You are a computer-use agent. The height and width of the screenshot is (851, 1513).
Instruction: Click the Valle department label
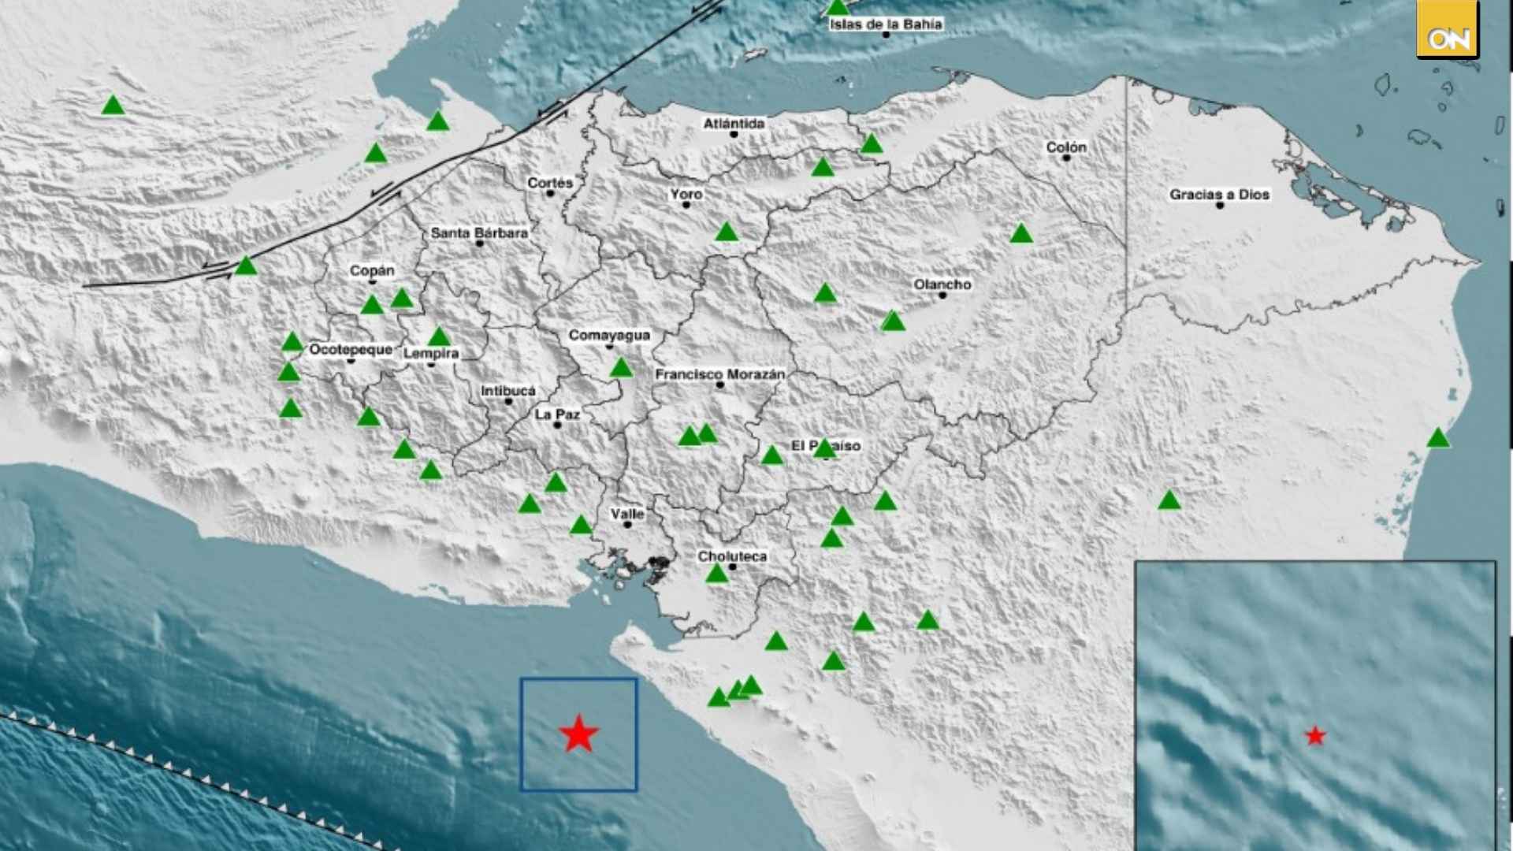[628, 514]
